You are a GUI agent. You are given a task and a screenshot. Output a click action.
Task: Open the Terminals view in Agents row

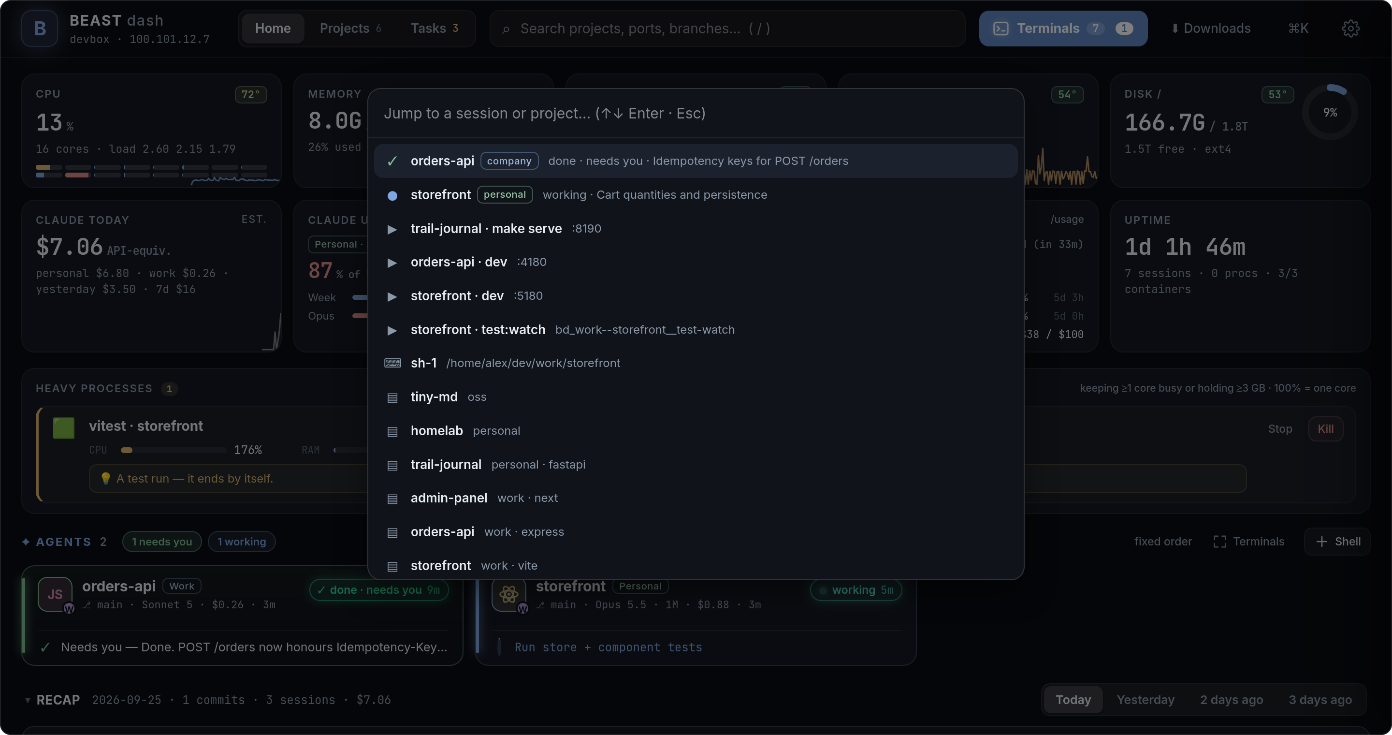point(1248,542)
